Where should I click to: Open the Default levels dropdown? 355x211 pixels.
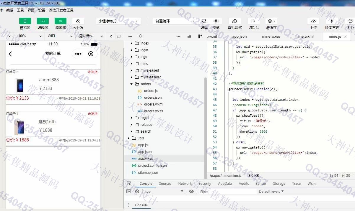coord(271,192)
